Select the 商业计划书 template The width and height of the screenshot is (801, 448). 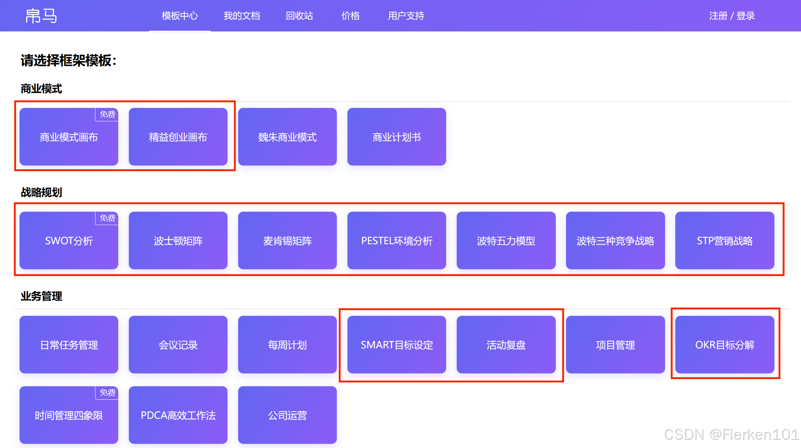(397, 137)
